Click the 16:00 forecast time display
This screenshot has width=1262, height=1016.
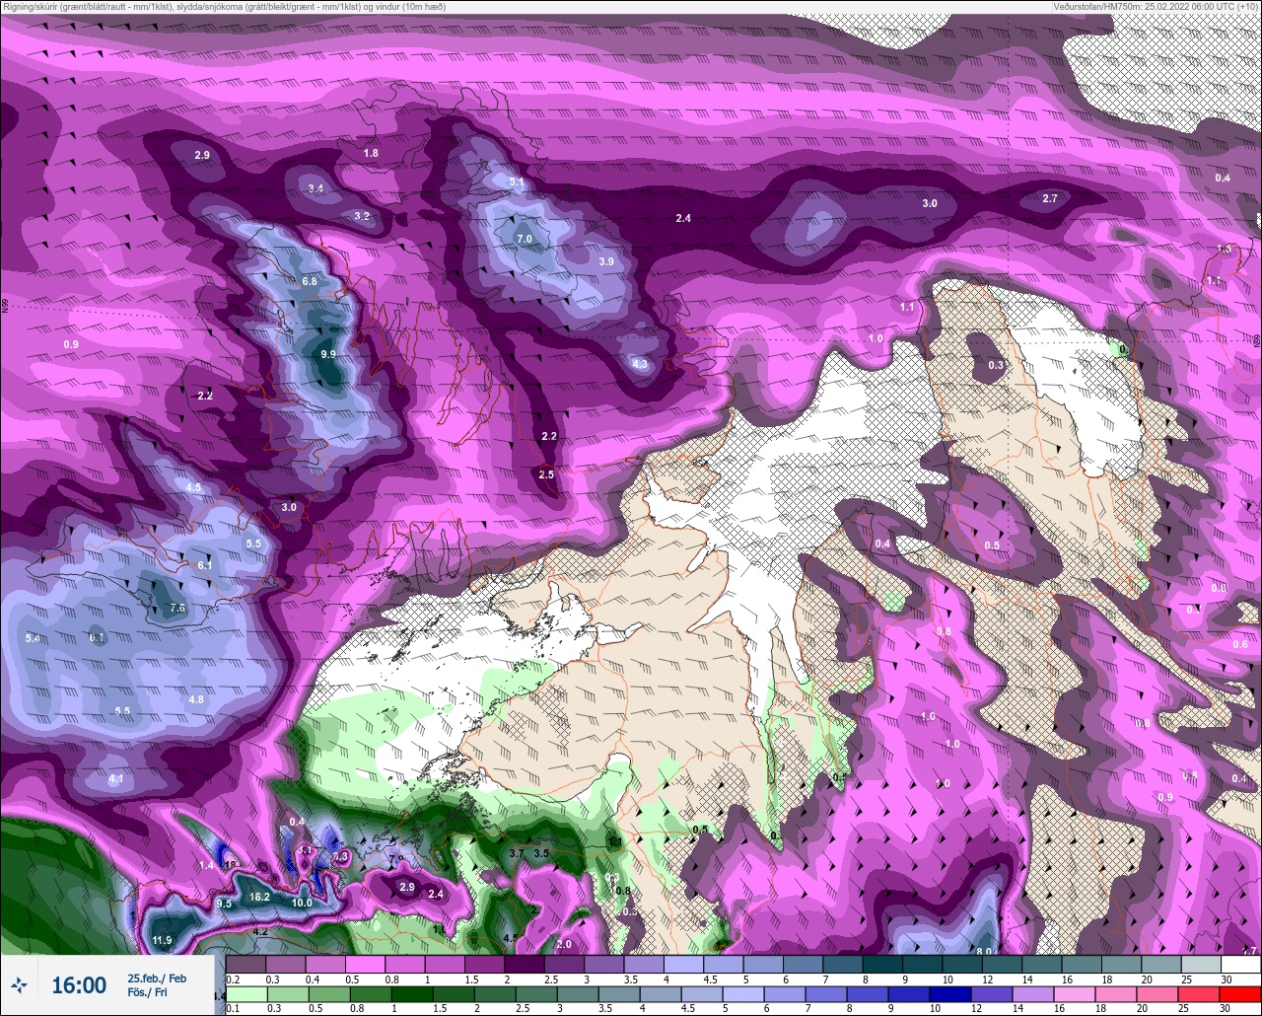[x=79, y=985]
